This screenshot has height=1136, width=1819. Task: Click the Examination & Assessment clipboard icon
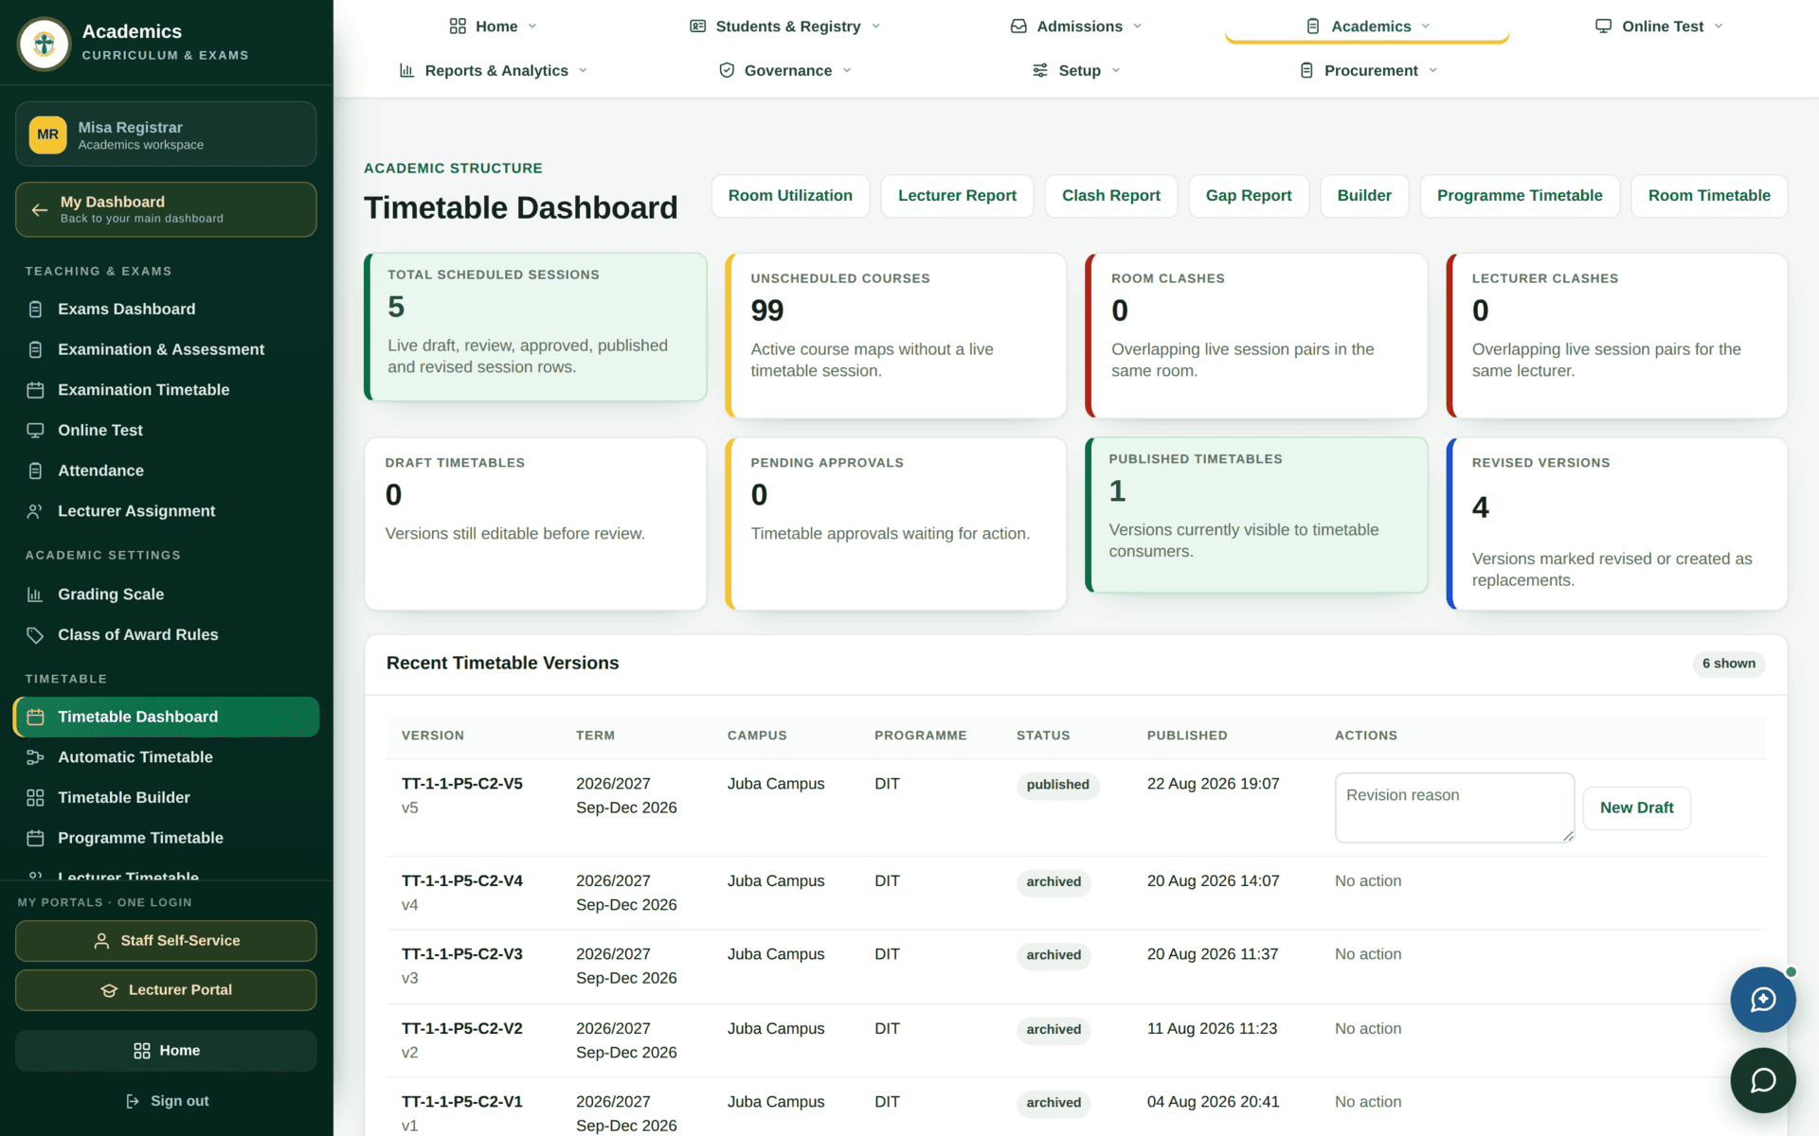click(x=35, y=350)
